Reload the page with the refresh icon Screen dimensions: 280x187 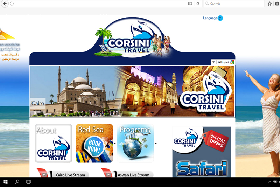(x=198, y=4)
